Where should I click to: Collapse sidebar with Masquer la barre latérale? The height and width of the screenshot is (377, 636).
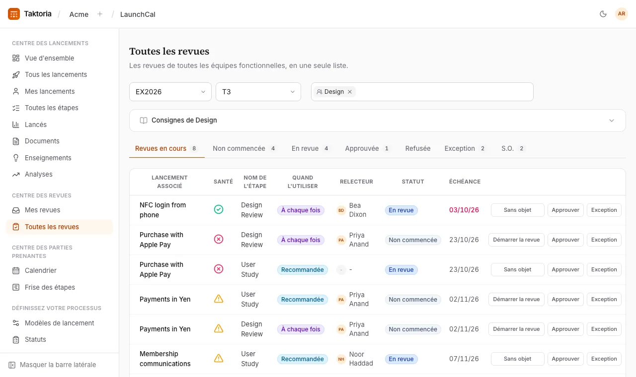click(52, 365)
